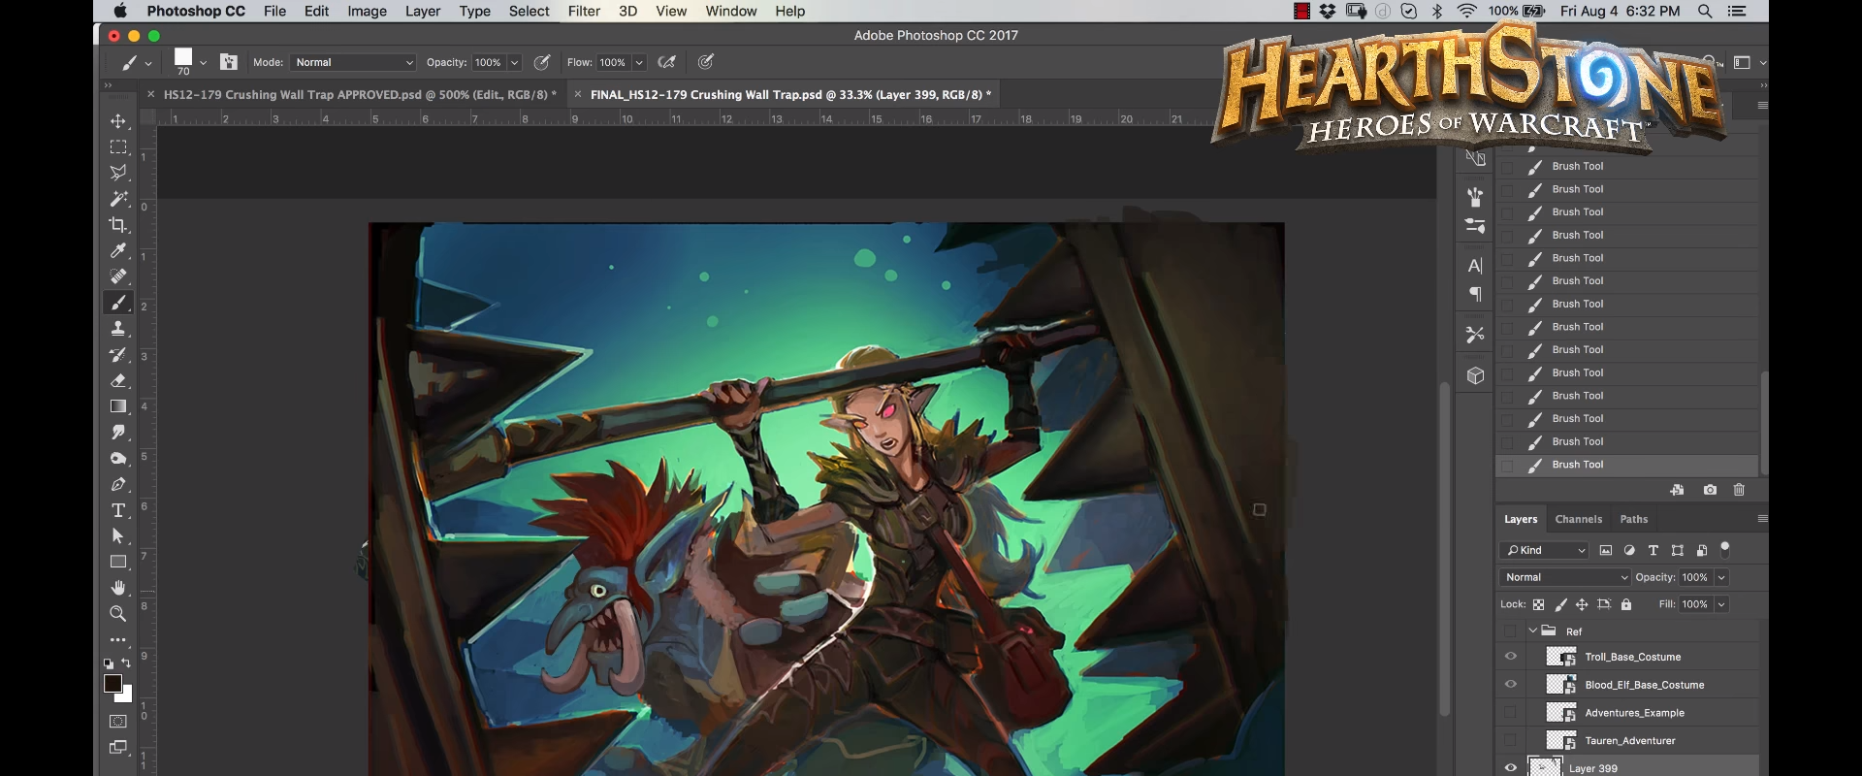Select the Brush tool in toolbar

click(118, 303)
